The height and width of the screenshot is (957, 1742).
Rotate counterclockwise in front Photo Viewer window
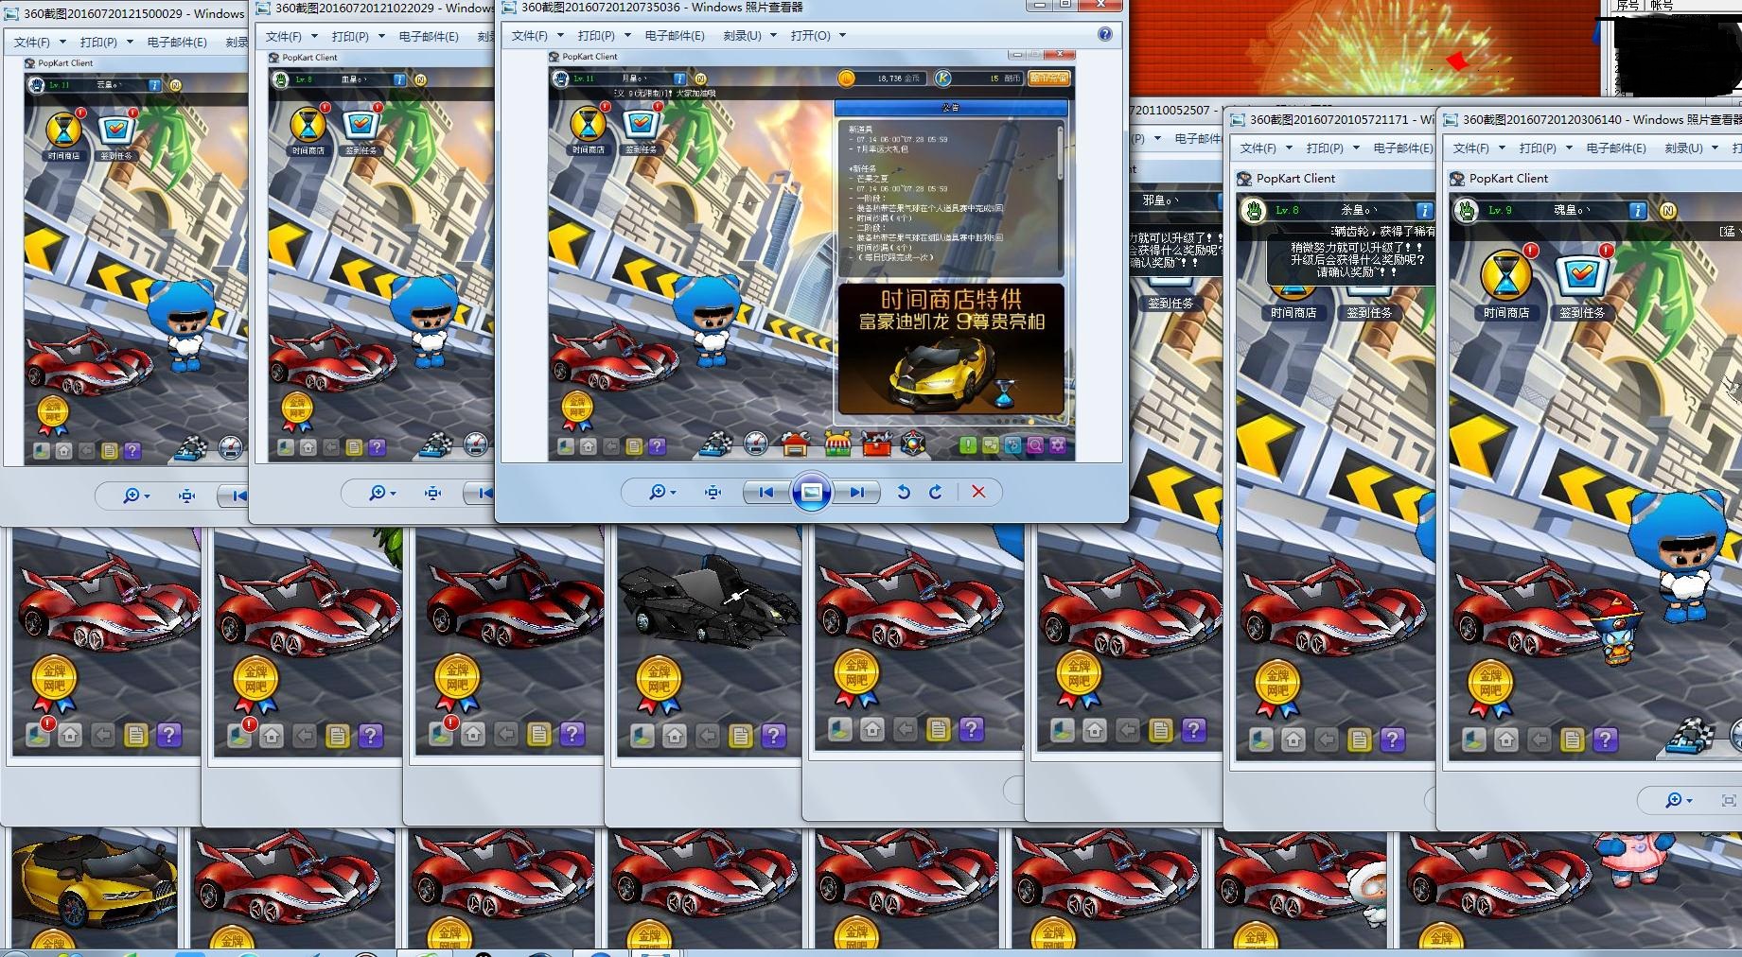904,492
